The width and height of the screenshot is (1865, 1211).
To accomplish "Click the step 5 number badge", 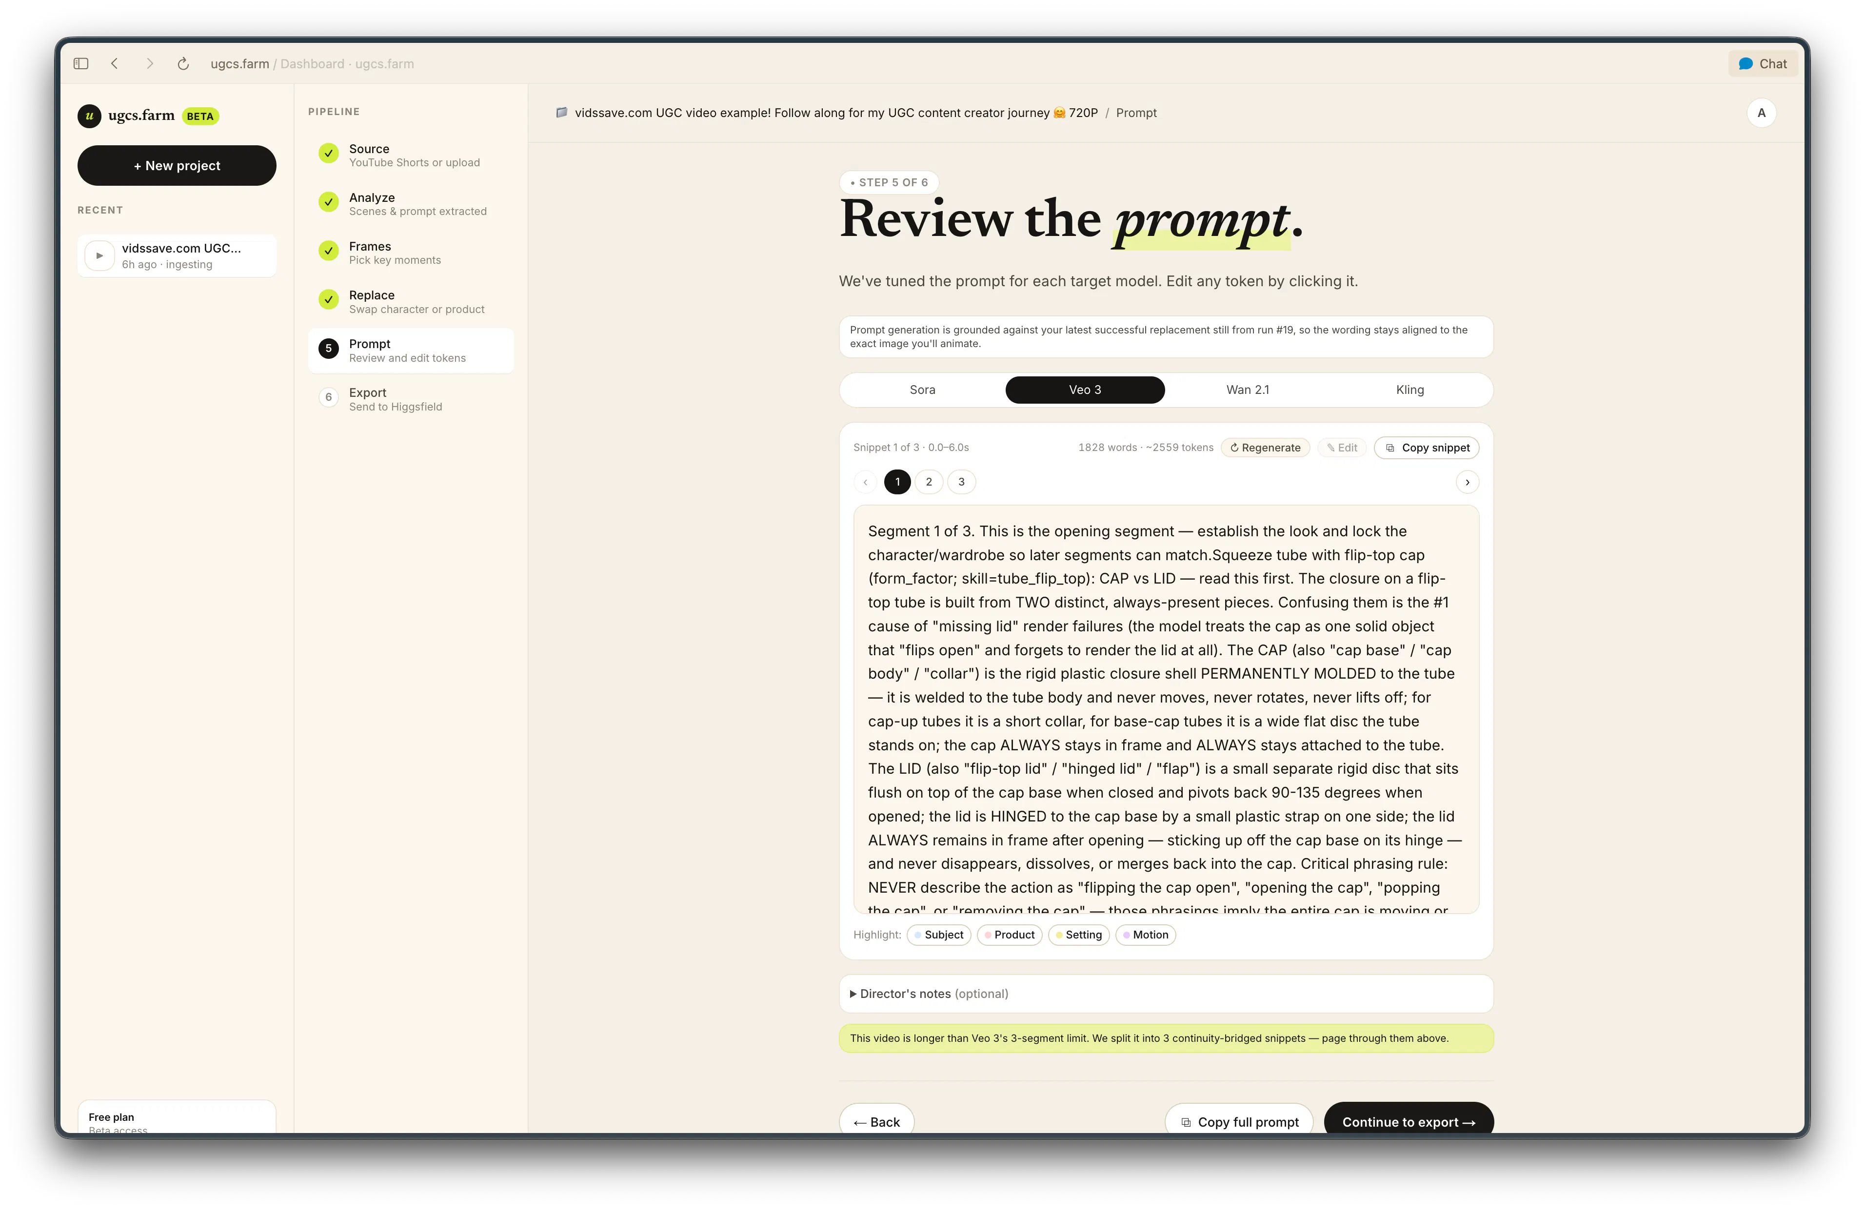I will [328, 348].
